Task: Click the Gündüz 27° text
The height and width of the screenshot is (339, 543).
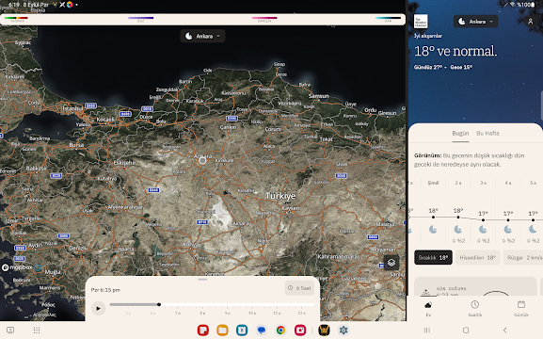Action: pos(427,67)
